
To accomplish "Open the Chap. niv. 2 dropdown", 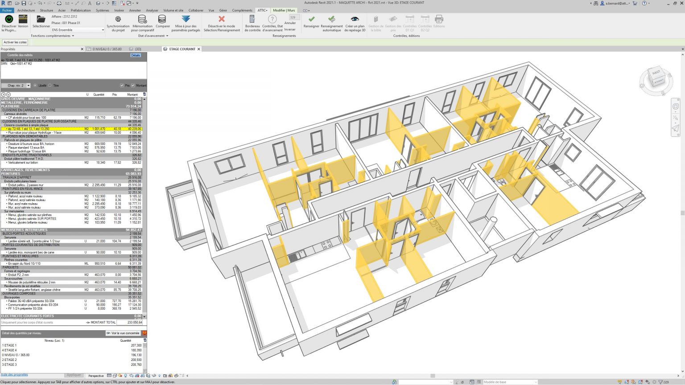I will (29, 85).
